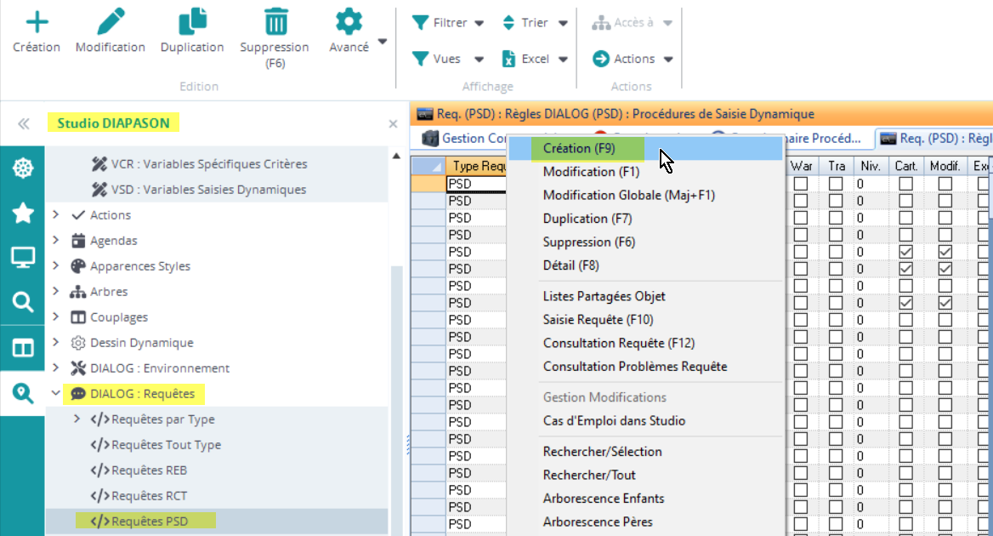The height and width of the screenshot is (536, 993).
Task: Click the monitor icon in left sidebar
Action: (22, 257)
